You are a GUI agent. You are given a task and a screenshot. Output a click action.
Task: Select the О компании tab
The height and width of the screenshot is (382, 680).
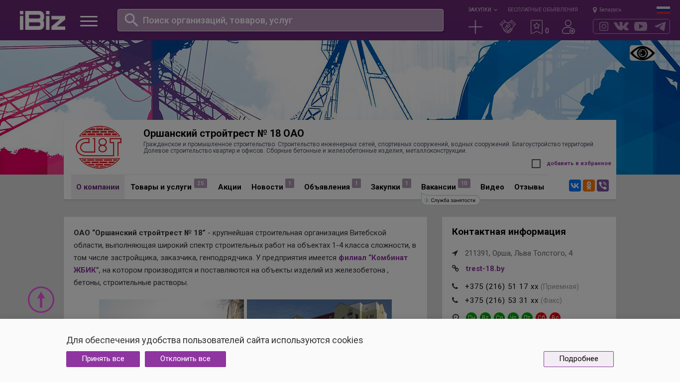pyautogui.click(x=98, y=187)
